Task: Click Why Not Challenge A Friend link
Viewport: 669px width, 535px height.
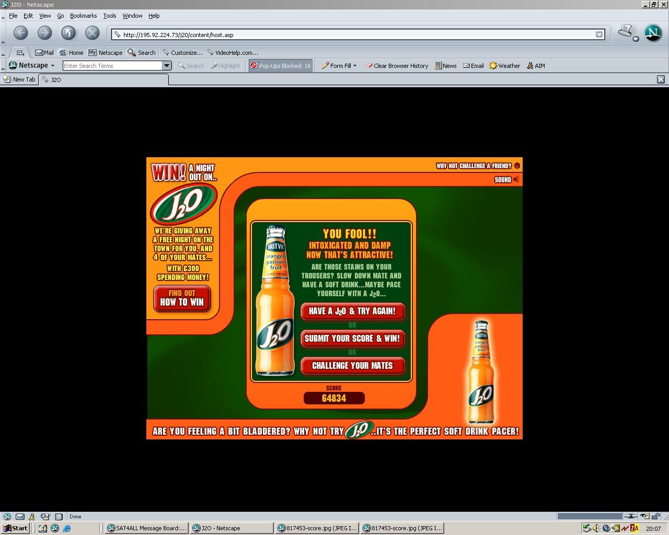Action: point(478,166)
